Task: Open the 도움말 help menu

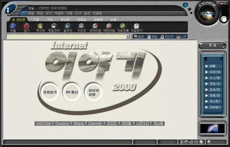Action: 97,13
